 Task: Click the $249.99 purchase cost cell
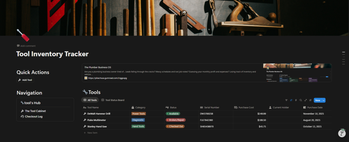coord(250,114)
